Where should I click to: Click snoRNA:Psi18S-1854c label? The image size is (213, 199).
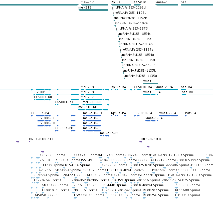point(134,34)
